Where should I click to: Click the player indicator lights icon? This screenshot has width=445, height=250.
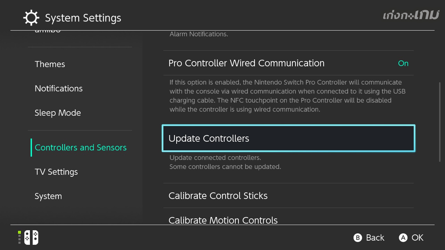point(19,237)
